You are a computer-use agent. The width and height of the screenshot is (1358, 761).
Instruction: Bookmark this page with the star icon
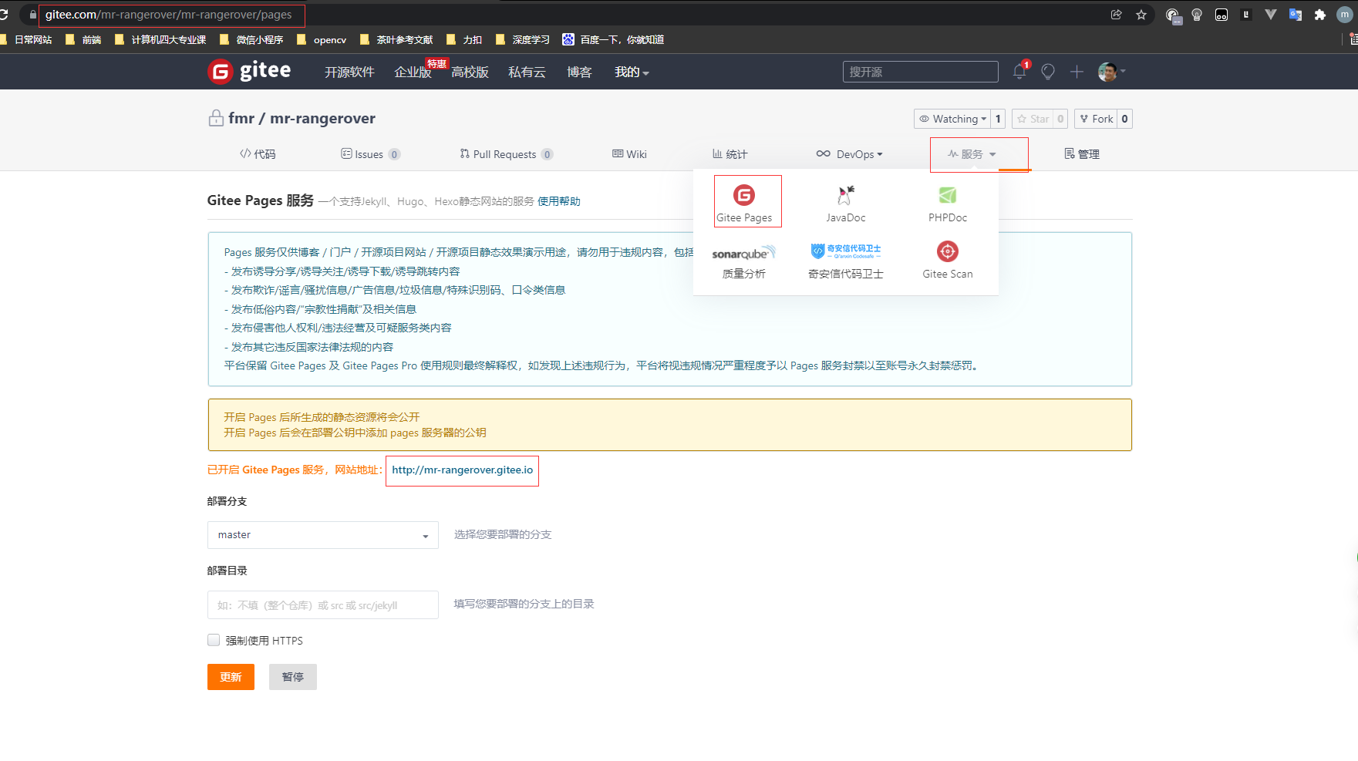(1141, 15)
